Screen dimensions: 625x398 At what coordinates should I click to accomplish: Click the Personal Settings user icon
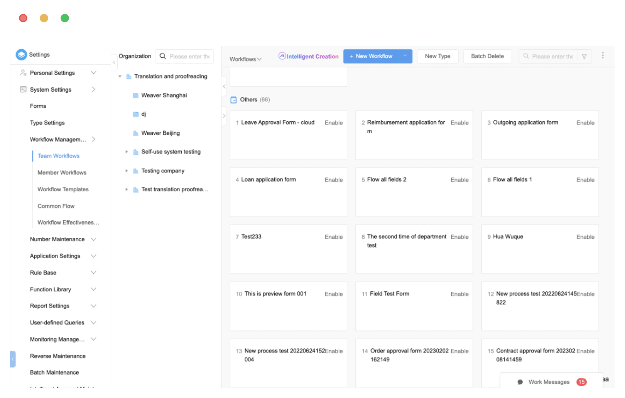23,73
